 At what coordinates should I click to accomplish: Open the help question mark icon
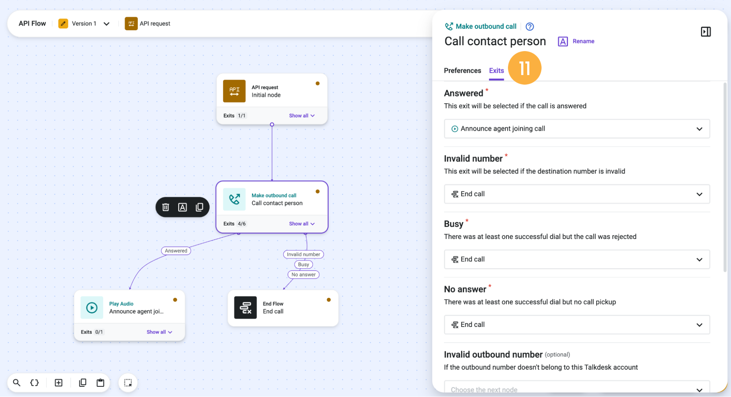coord(530,26)
